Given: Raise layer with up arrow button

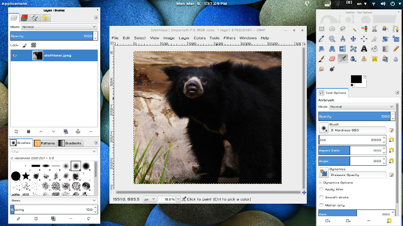Looking at the screenshot, I should click(x=41, y=131).
